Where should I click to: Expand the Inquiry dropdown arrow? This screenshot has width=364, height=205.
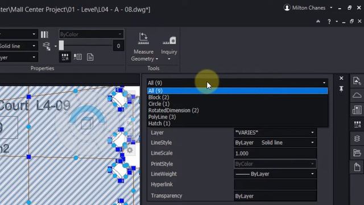pos(169,59)
